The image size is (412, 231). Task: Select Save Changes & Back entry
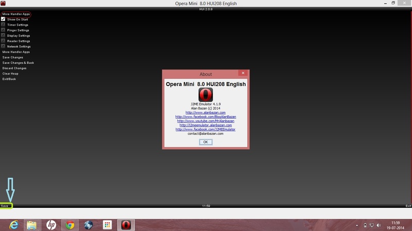[18, 63]
